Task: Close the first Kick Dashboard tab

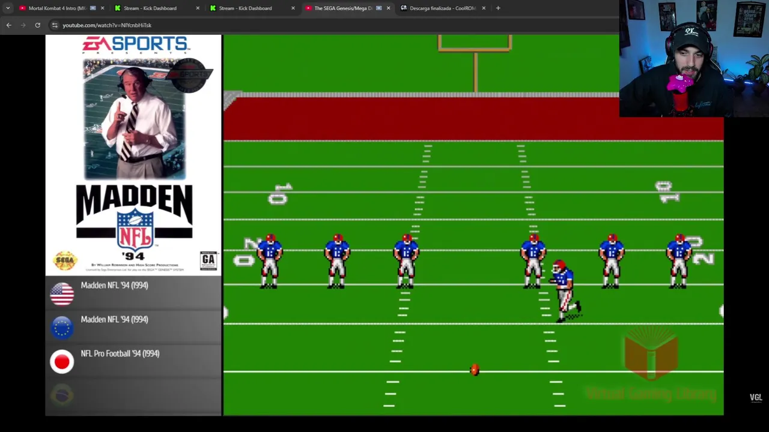Action: click(198, 8)
